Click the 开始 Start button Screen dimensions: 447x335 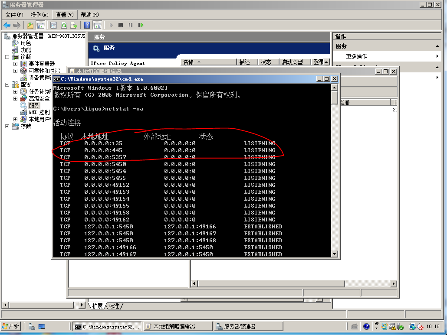coord(10,326)
